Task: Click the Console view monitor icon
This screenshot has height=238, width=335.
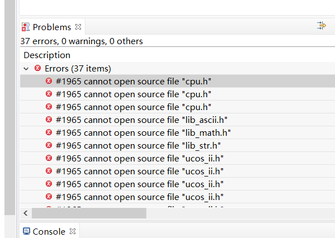Action: (26, 231)
